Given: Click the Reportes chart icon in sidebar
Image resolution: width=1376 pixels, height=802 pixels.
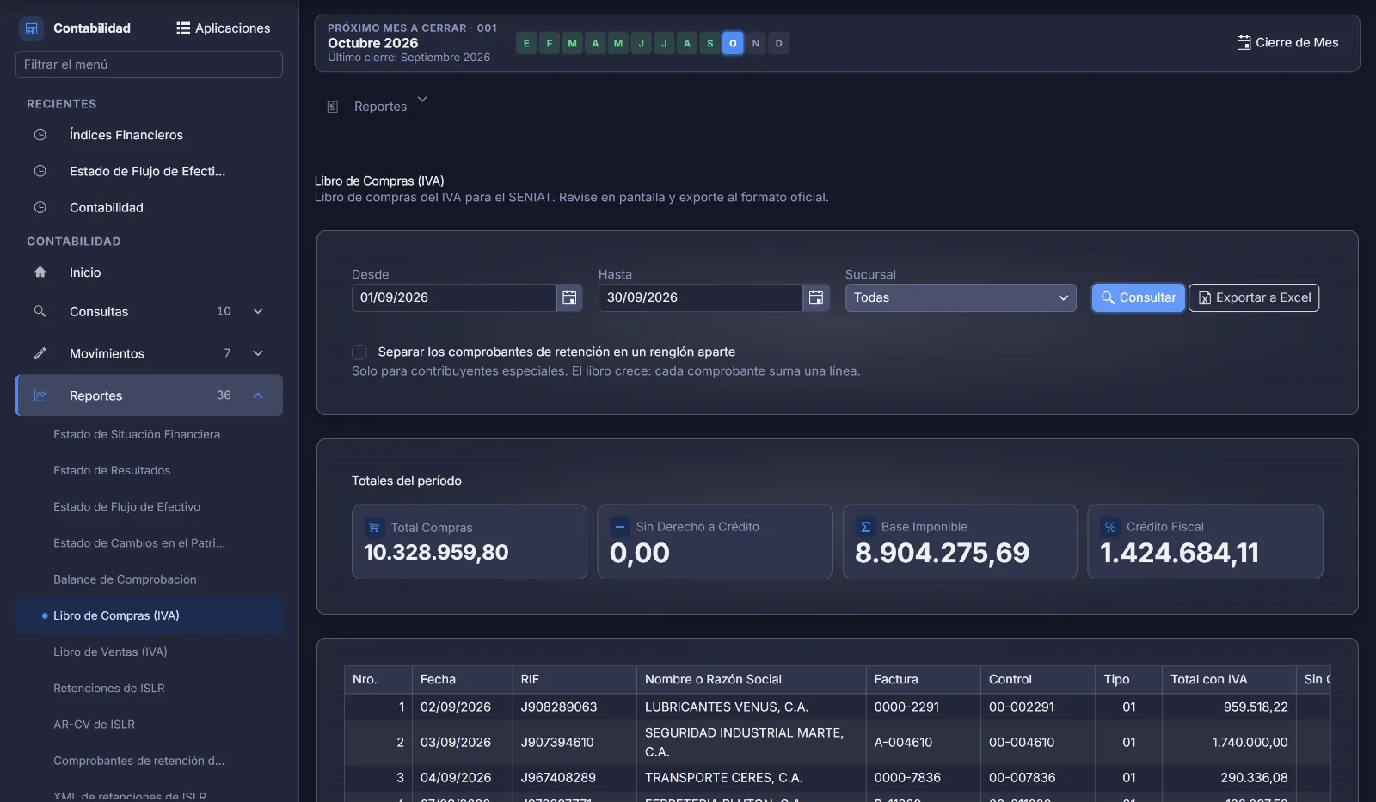Looking at the screenshot, I should [40, 395].
